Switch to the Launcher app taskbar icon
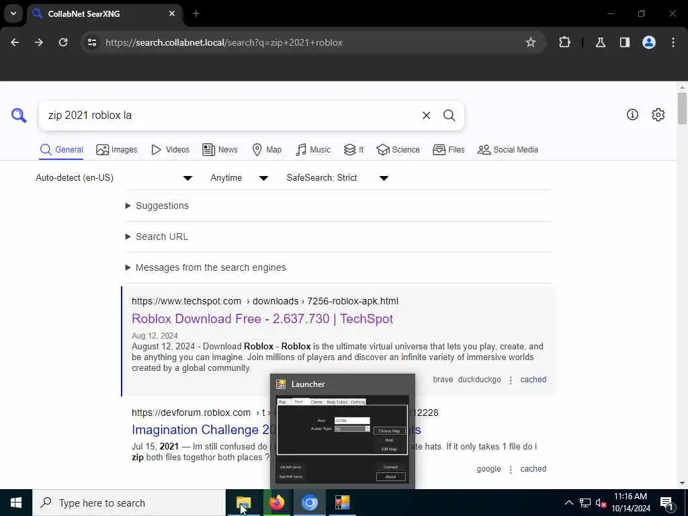 (342, 503)
